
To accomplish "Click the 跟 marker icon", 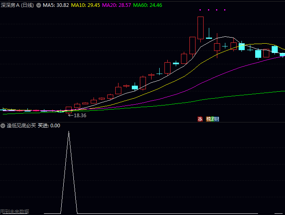I will (x=213, y=119).
